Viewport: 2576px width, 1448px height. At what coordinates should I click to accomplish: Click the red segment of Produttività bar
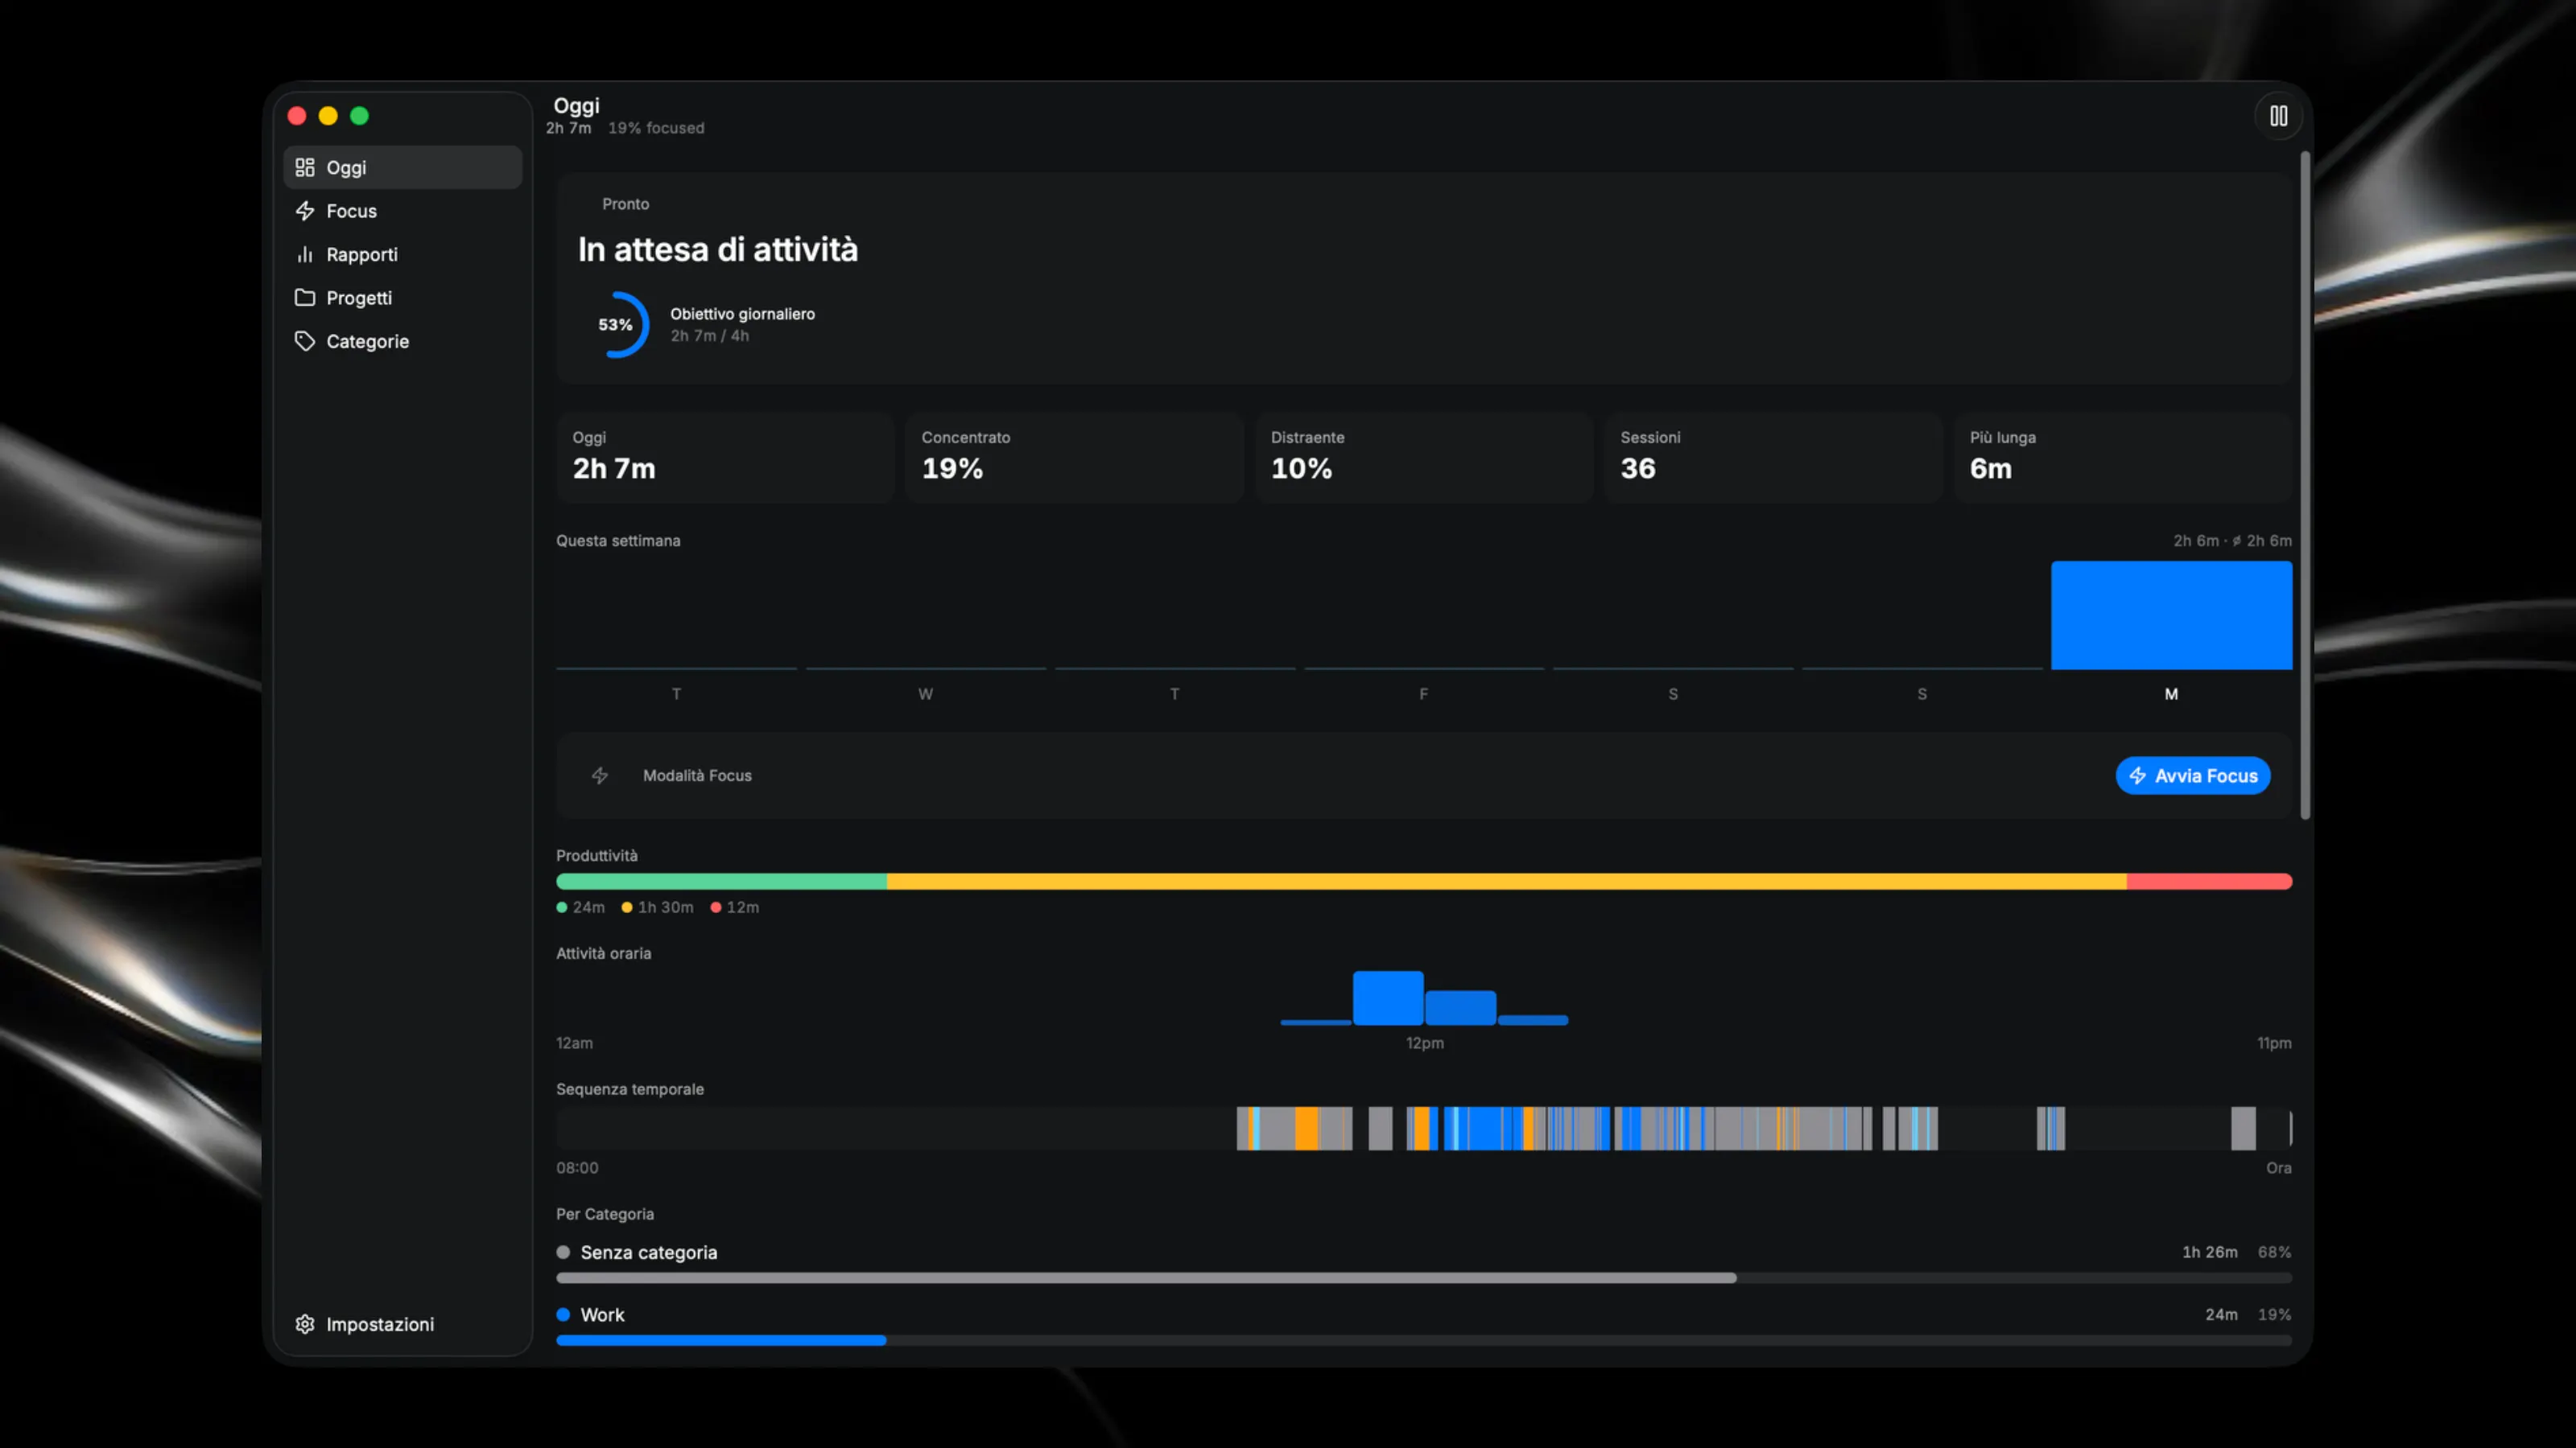pyautogui.click(x=2209, y=882)
